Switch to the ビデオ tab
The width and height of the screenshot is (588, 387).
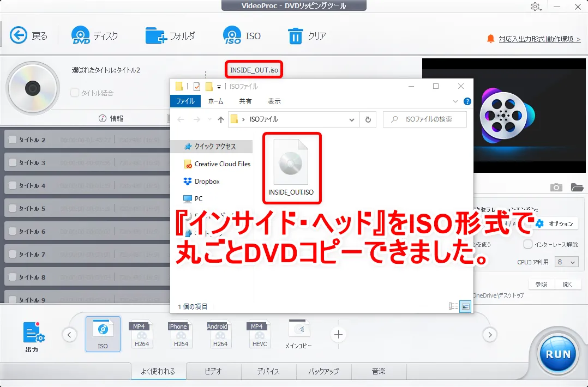pos(213,371)
